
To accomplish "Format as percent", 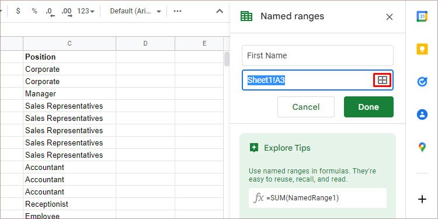I will click(34, 11).
